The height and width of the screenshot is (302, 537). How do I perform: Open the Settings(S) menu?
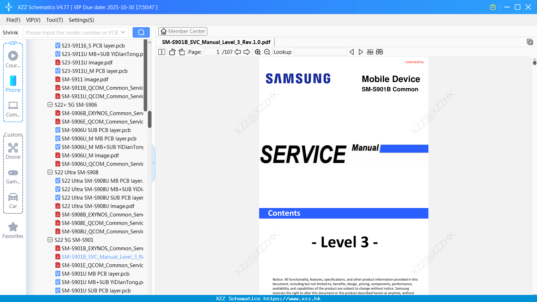point(81,20)
